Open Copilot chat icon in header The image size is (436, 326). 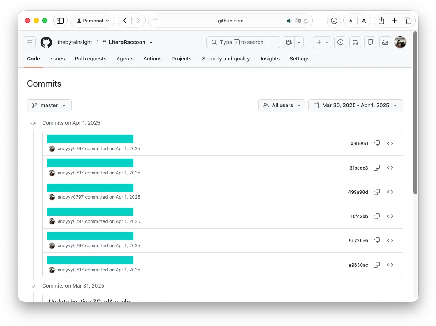[289, 42]
